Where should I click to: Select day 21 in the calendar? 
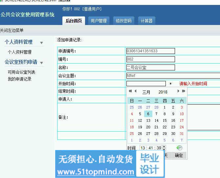click(x=156, y=127)
